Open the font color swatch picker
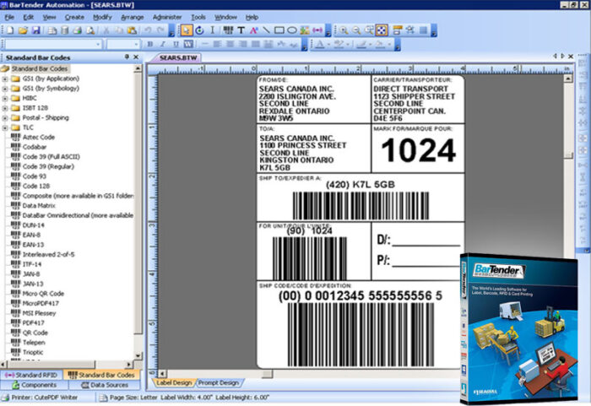This screenshot has height=406, width=591. tap(321, 44)
